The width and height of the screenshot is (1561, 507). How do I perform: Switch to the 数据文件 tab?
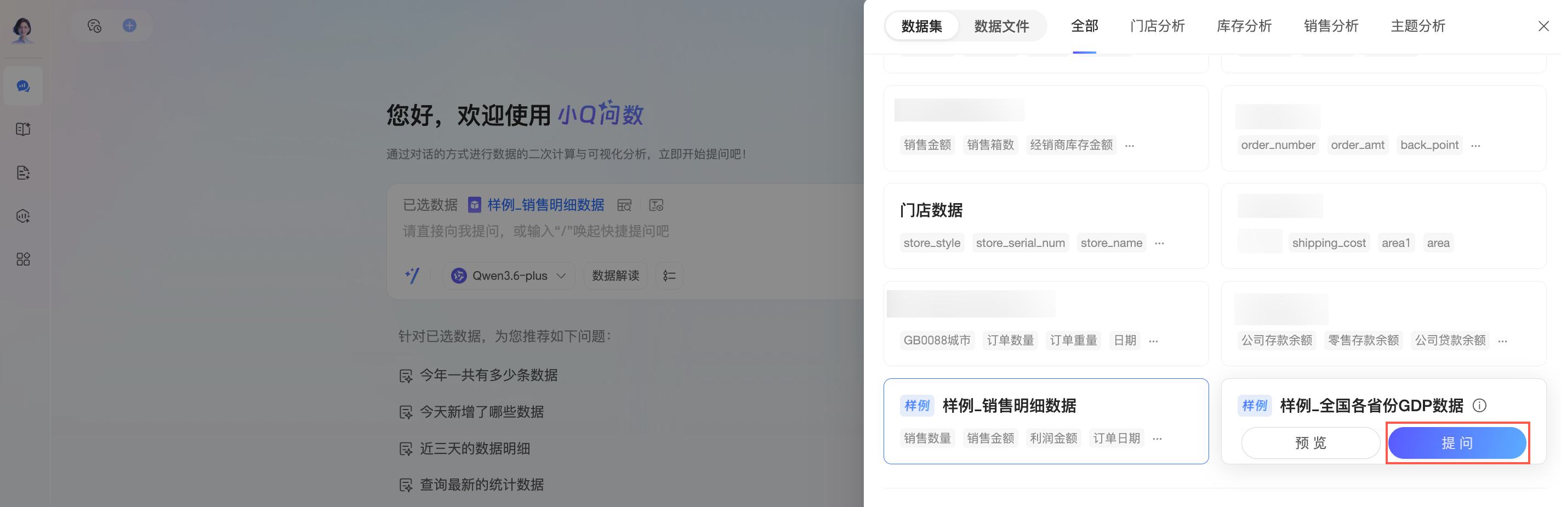click(1001, 26)
